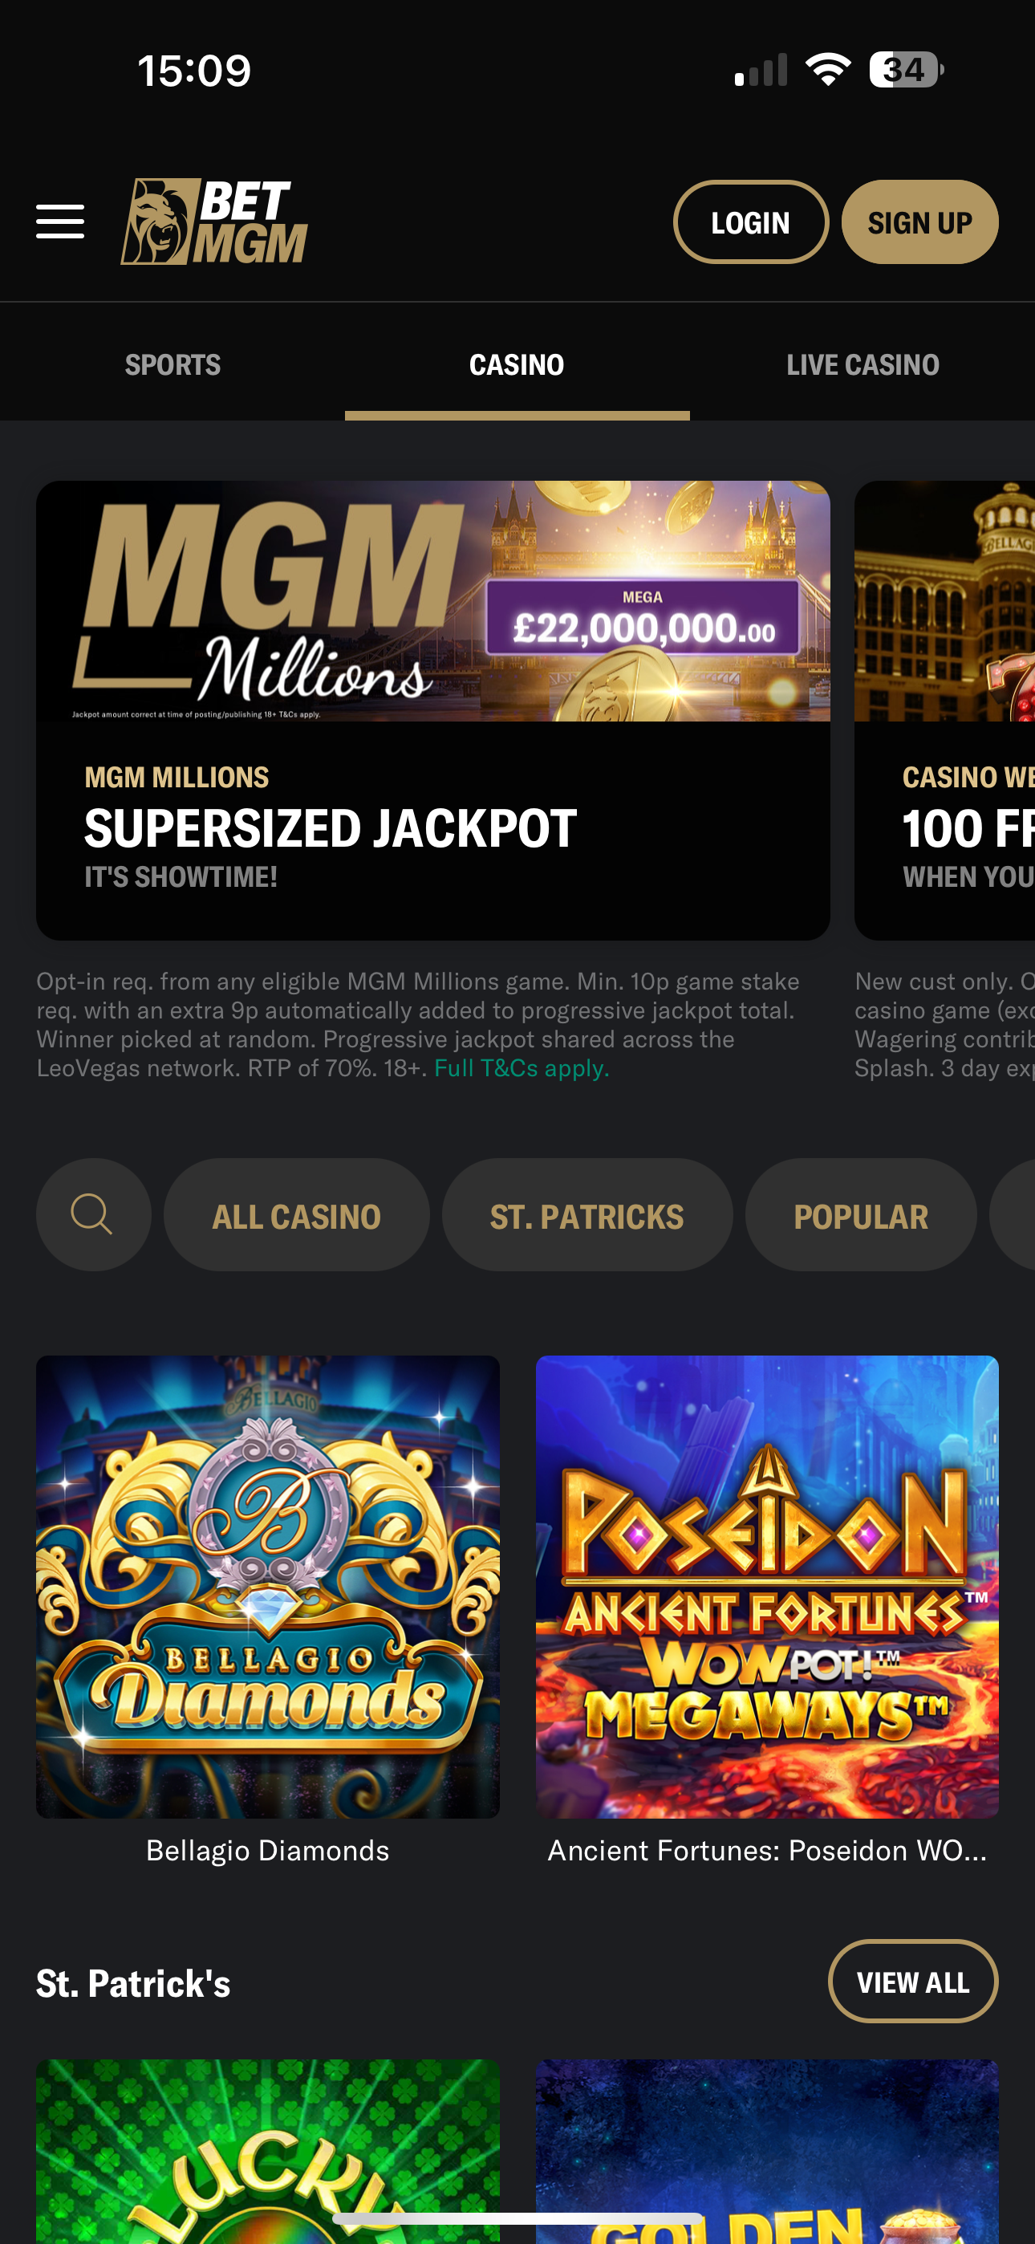Viewport: 1035px width, 2244px height.
Task: Tap the cellular signal bars icon
Action: click(758, 70)
